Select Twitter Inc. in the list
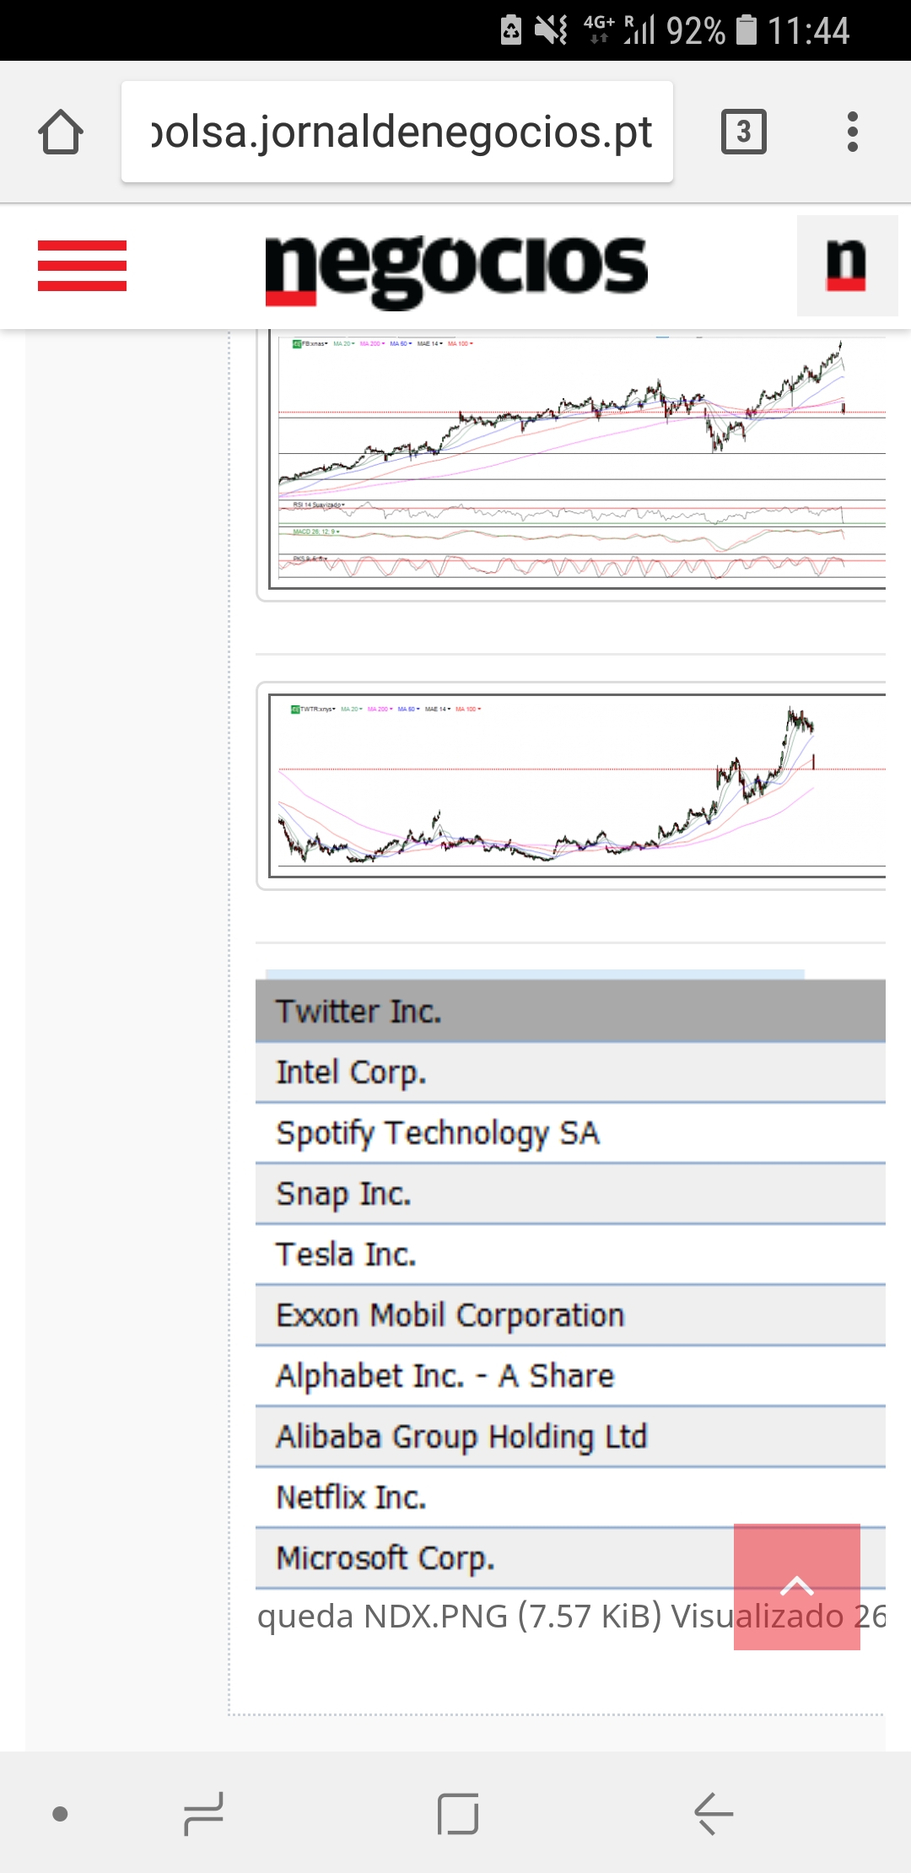Screen dimensions: 911x1873 tap(358, 1011)
